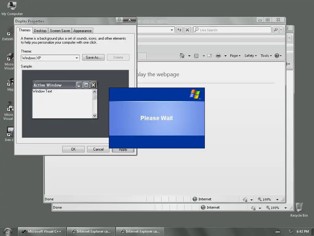Click the Refresh button next to address bar
This screenshot has height=236, width=314.
click(179, 30)
